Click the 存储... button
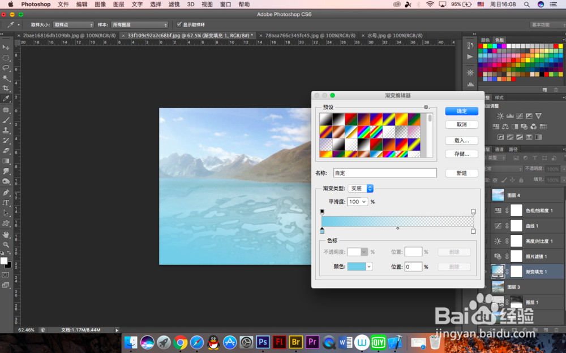The image size is (566, 353). coord(462,154)
